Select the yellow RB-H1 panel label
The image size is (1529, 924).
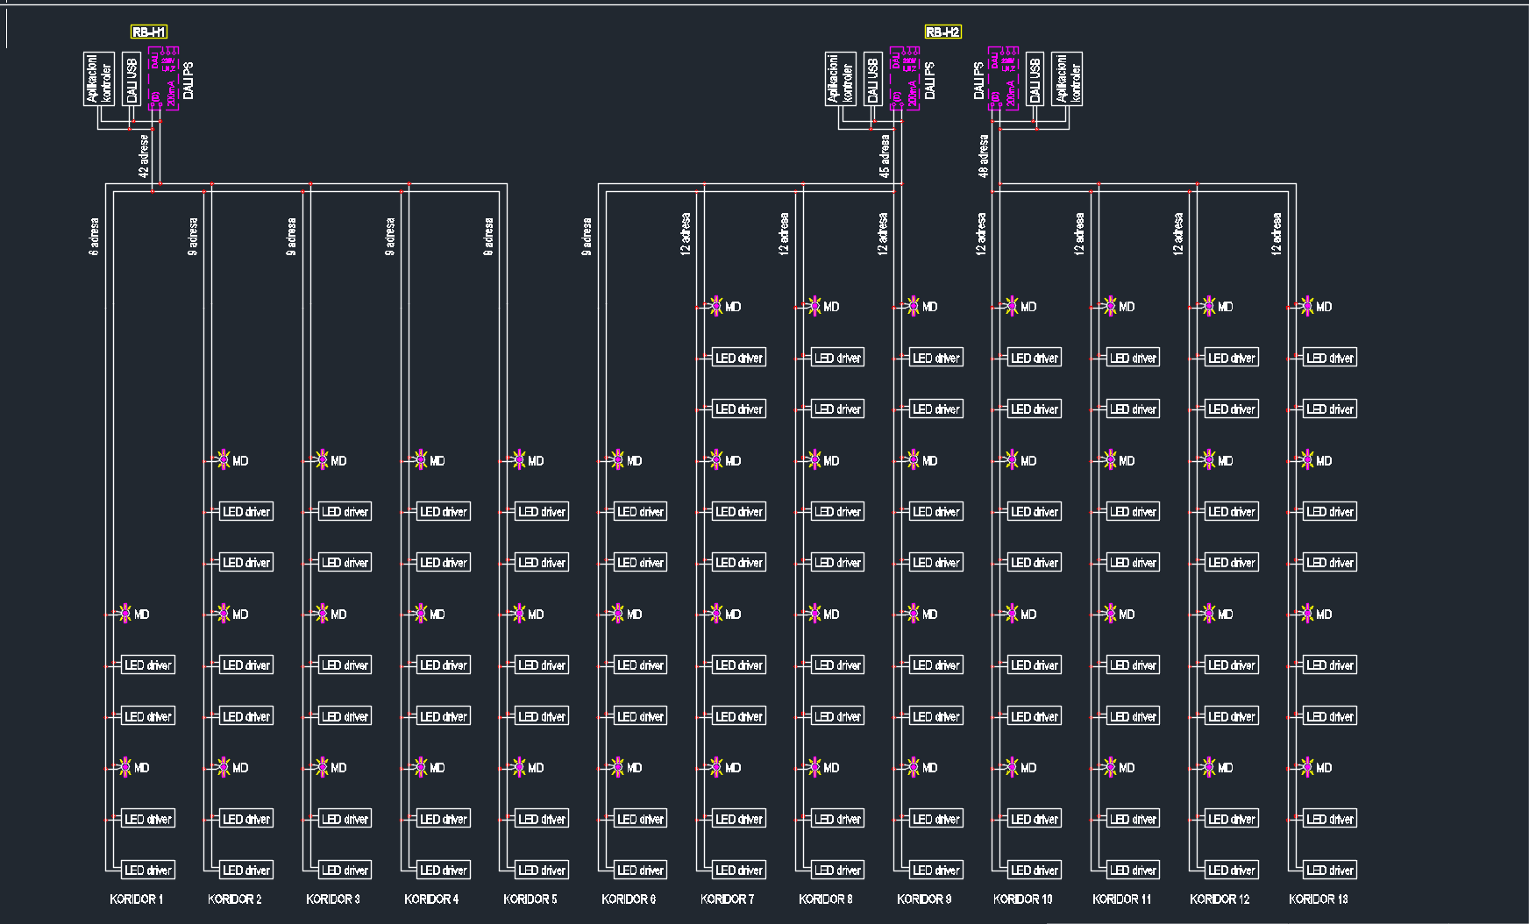[148, 32]
